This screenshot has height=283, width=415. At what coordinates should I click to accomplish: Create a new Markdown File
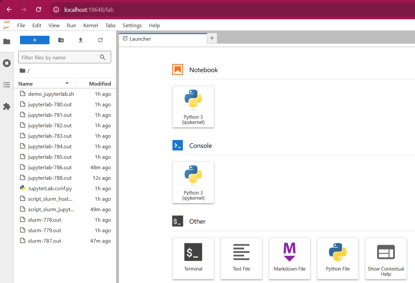coord(290,259)
